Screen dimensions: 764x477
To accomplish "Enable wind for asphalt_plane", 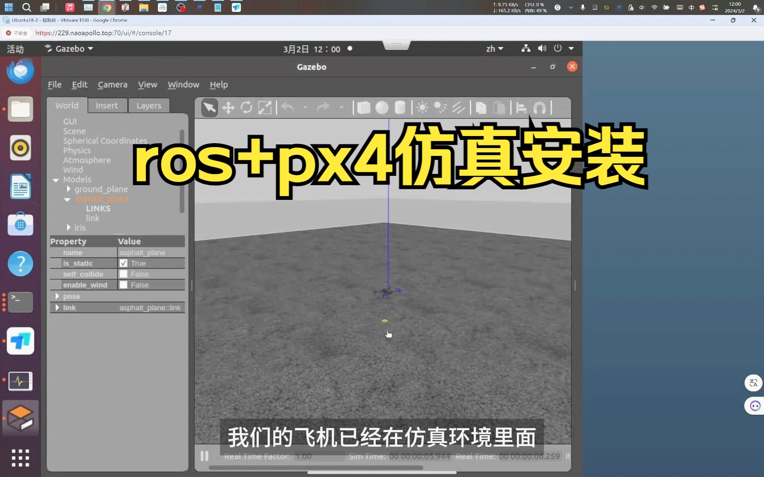I will [123, 285].
